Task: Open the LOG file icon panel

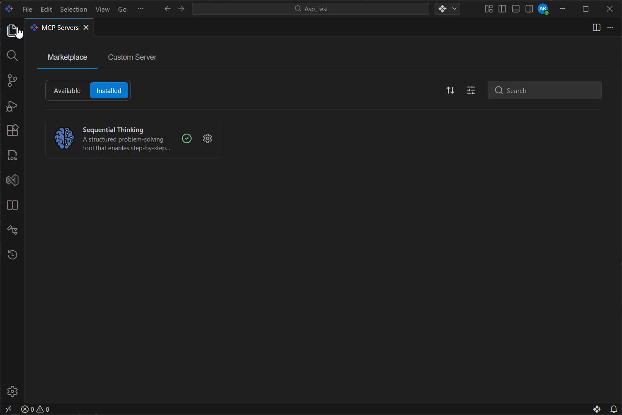Action: tap(12, 155)
